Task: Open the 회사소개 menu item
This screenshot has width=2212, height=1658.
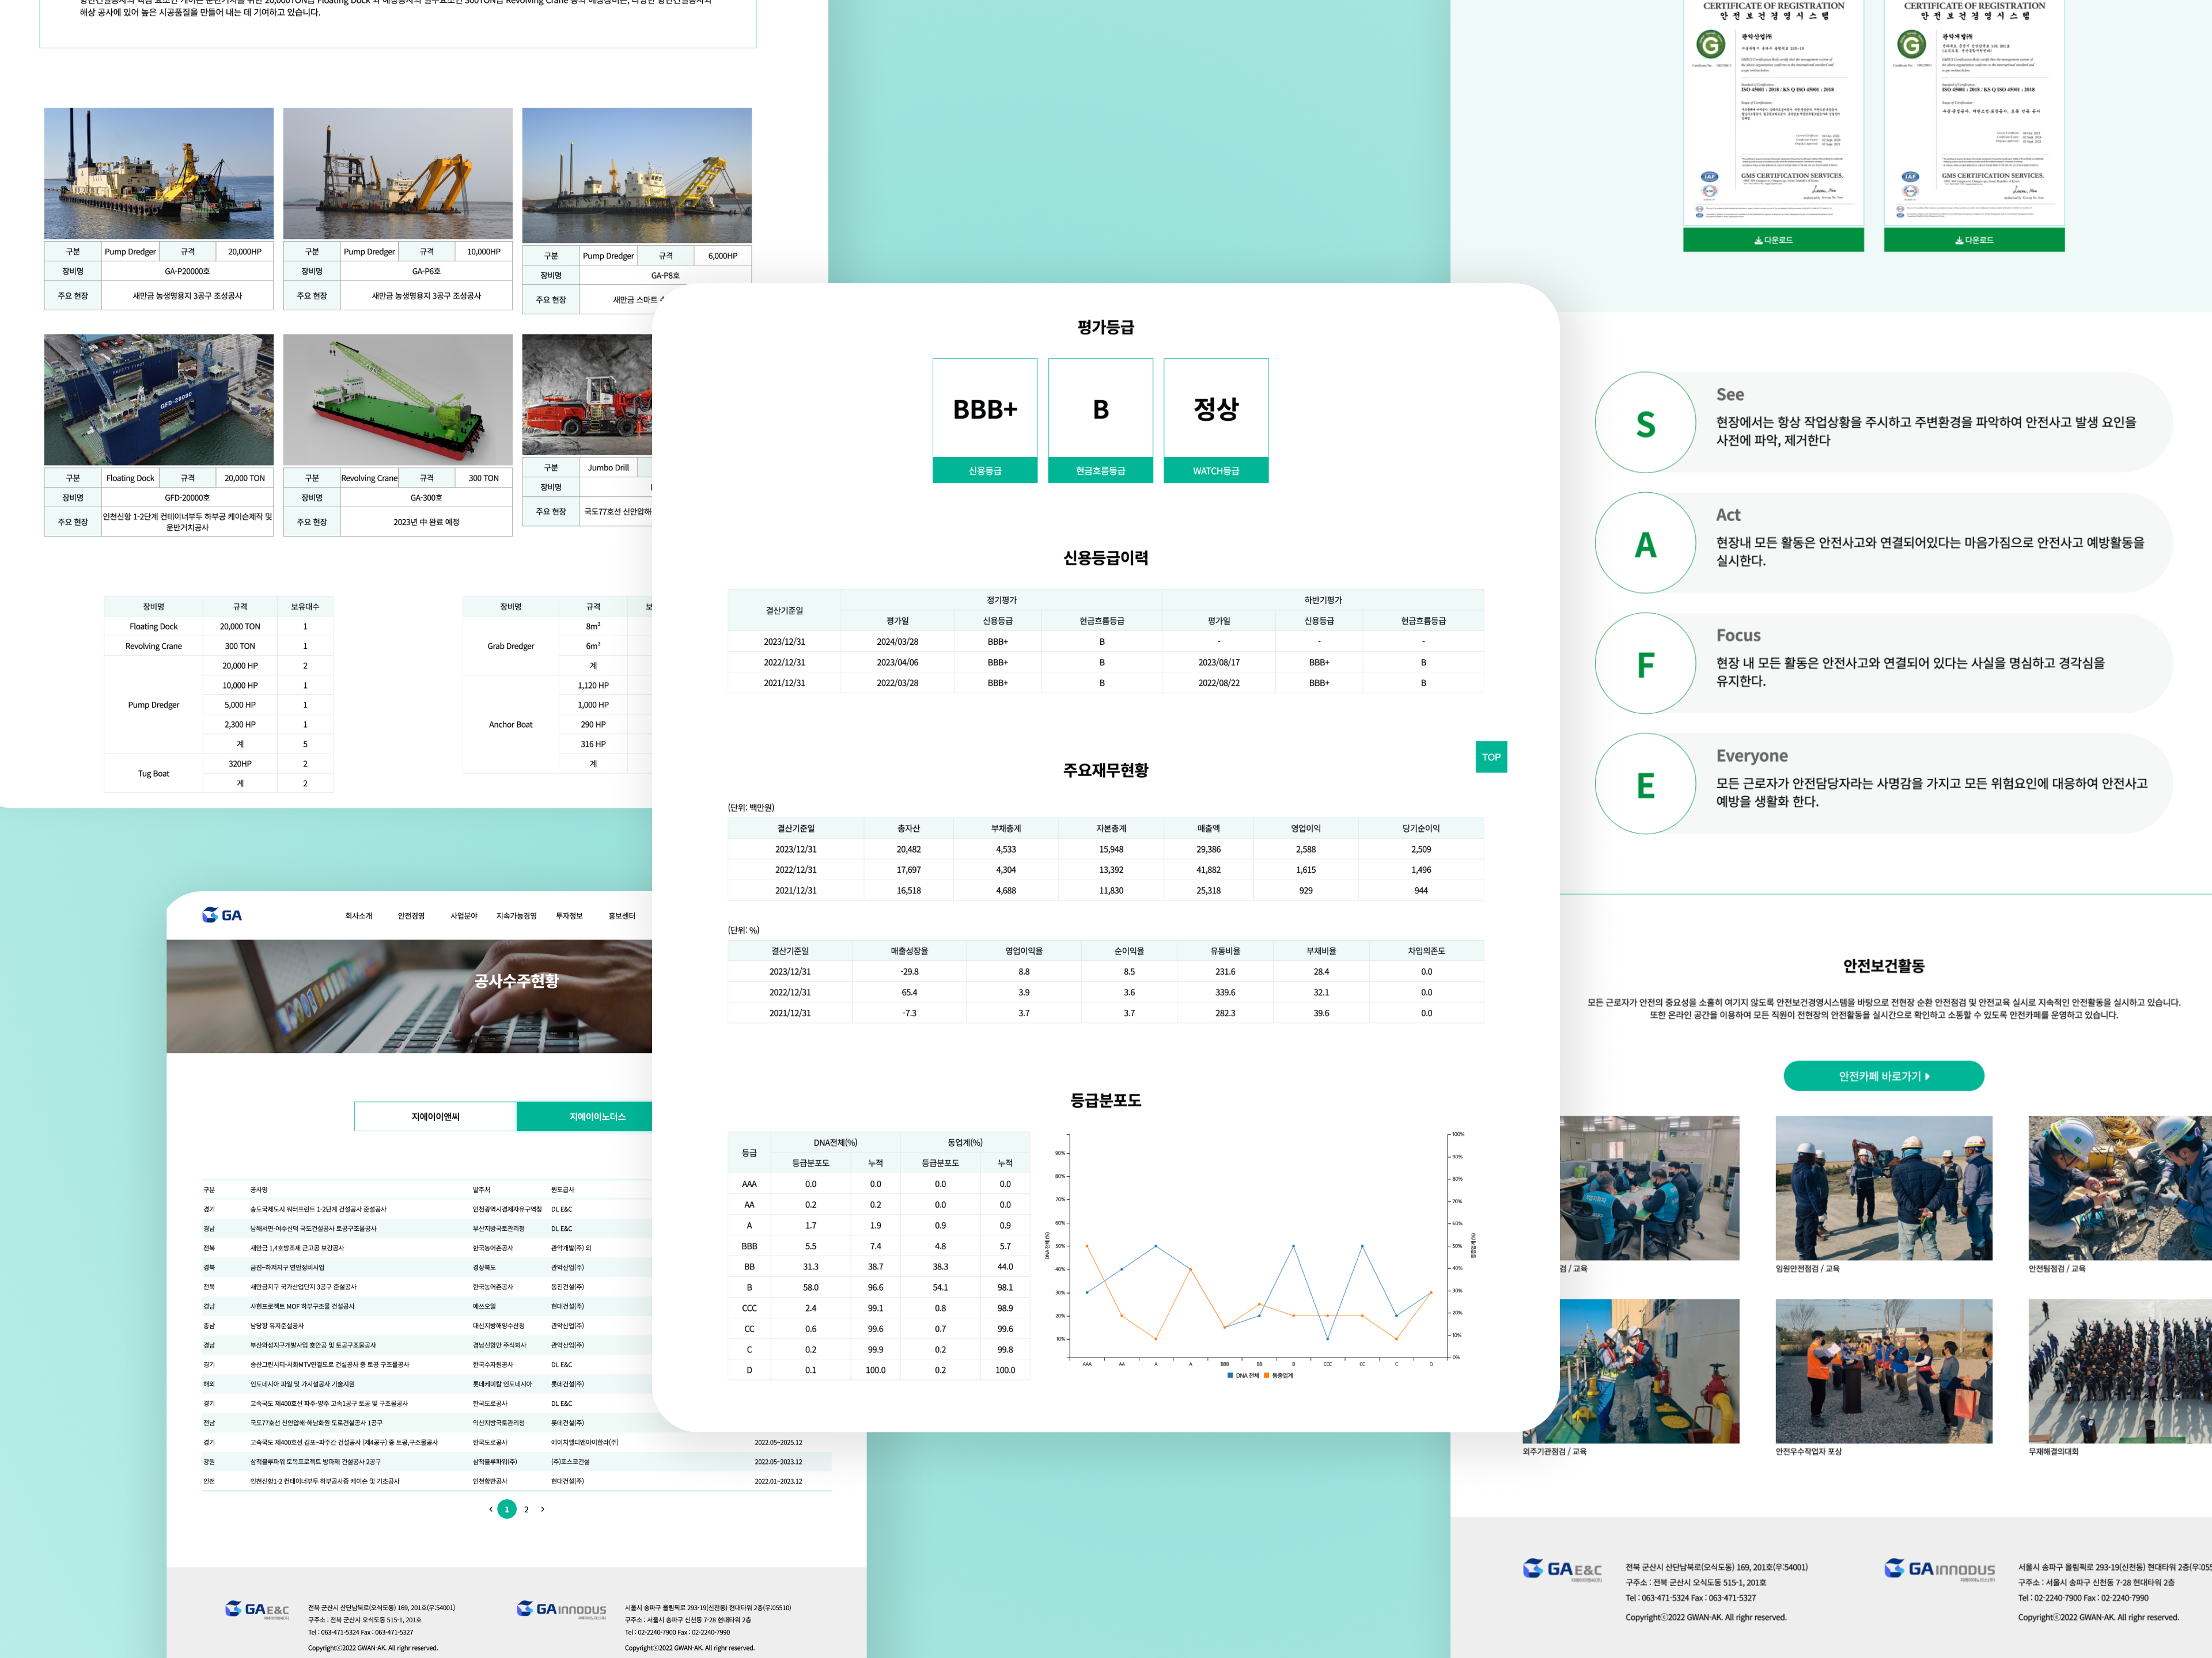Action: [358, 915]
